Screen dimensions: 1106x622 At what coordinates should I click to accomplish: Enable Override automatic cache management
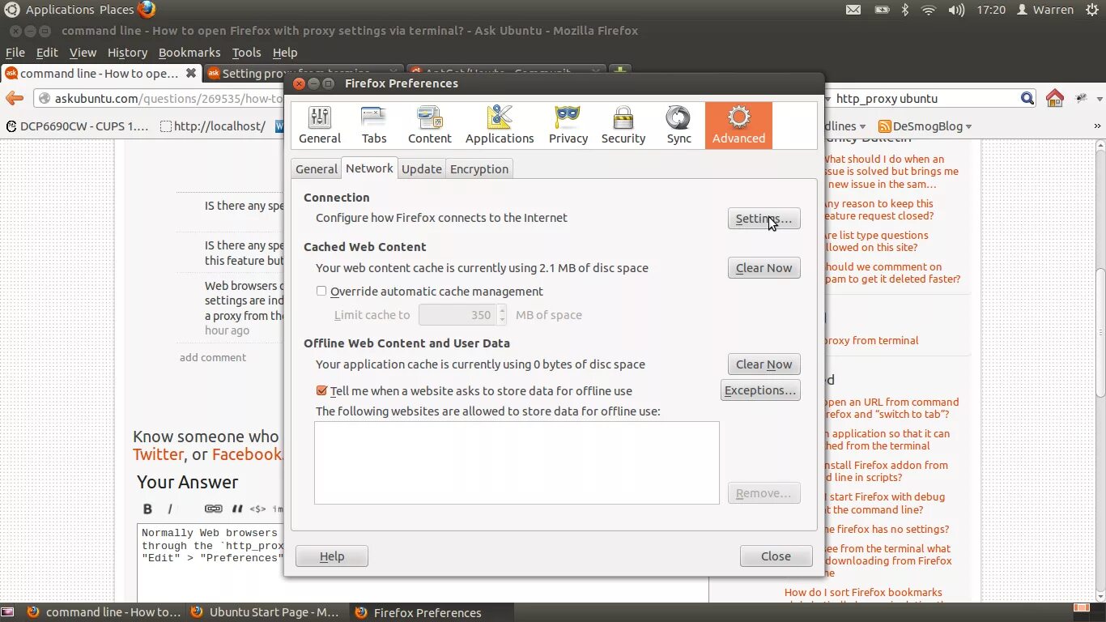pyautogui.click(x=321, y=291)
